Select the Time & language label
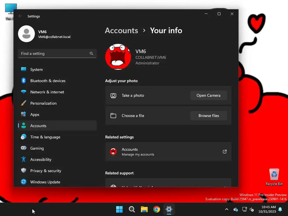The image size is (288, 216). click(x=45, y=137)
